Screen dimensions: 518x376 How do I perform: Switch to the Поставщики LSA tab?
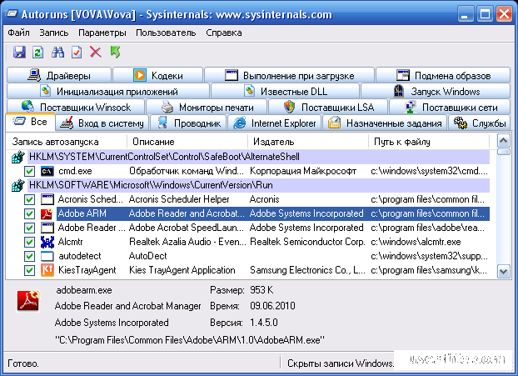328,108
